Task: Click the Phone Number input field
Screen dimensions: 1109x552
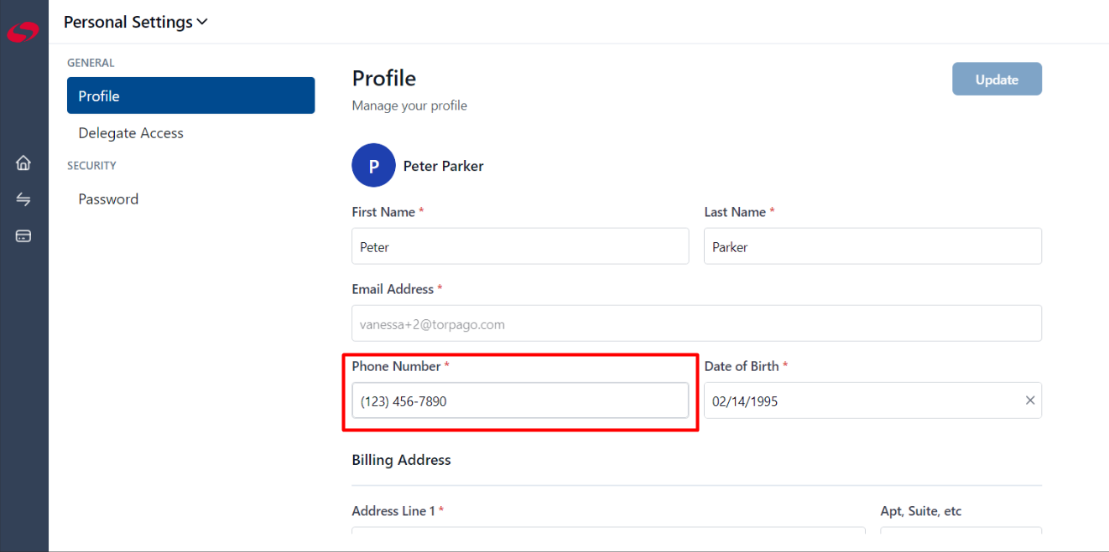Action: pos(520,400)
